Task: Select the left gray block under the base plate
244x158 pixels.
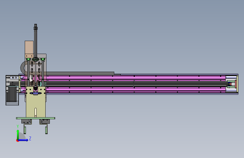Action: (25, 121)
